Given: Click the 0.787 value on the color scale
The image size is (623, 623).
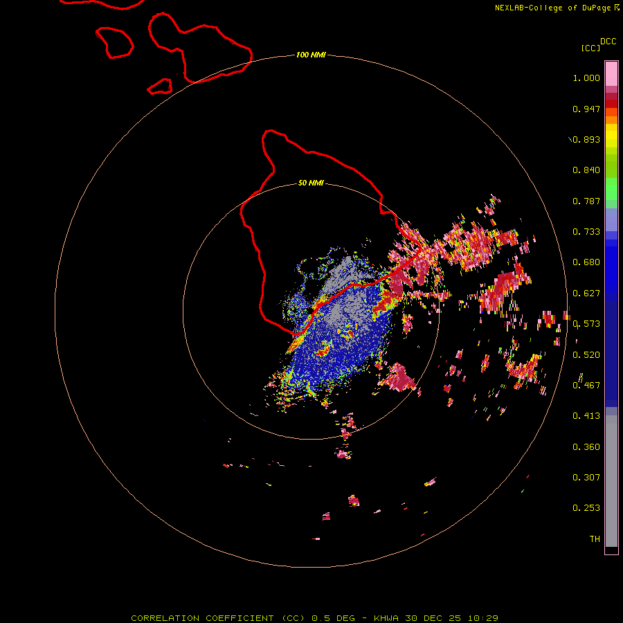Looking at the screenshot, I should pyautogui.click(x=586, y=201).
